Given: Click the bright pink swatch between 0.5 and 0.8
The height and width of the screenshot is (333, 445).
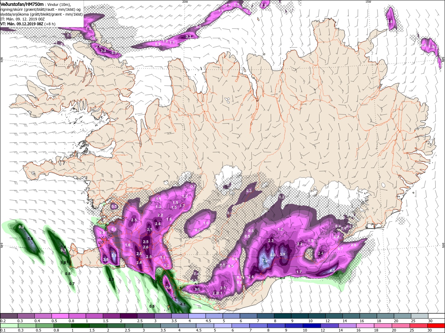Looking at the screenshot, I should click(60, 316).
